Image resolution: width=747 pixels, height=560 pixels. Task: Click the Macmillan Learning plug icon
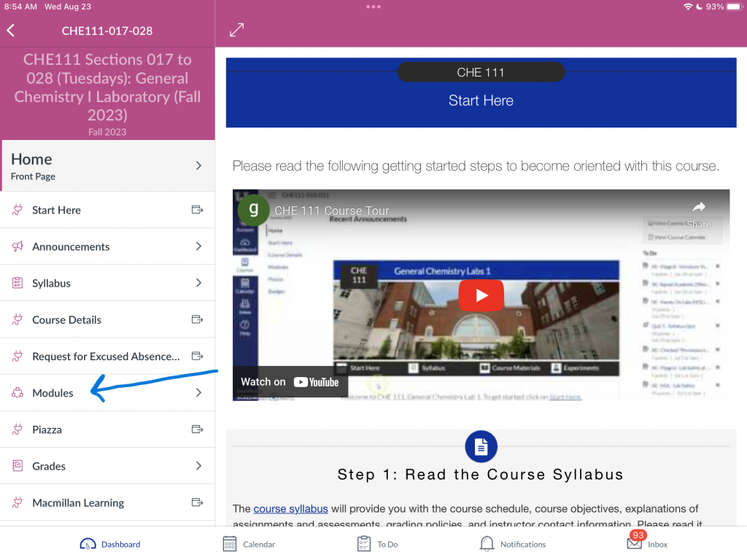point(18,502)
